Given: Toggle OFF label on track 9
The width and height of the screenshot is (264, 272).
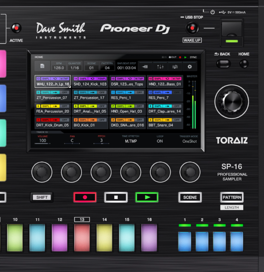Looking at the screenshot, I should pos(65,93).
